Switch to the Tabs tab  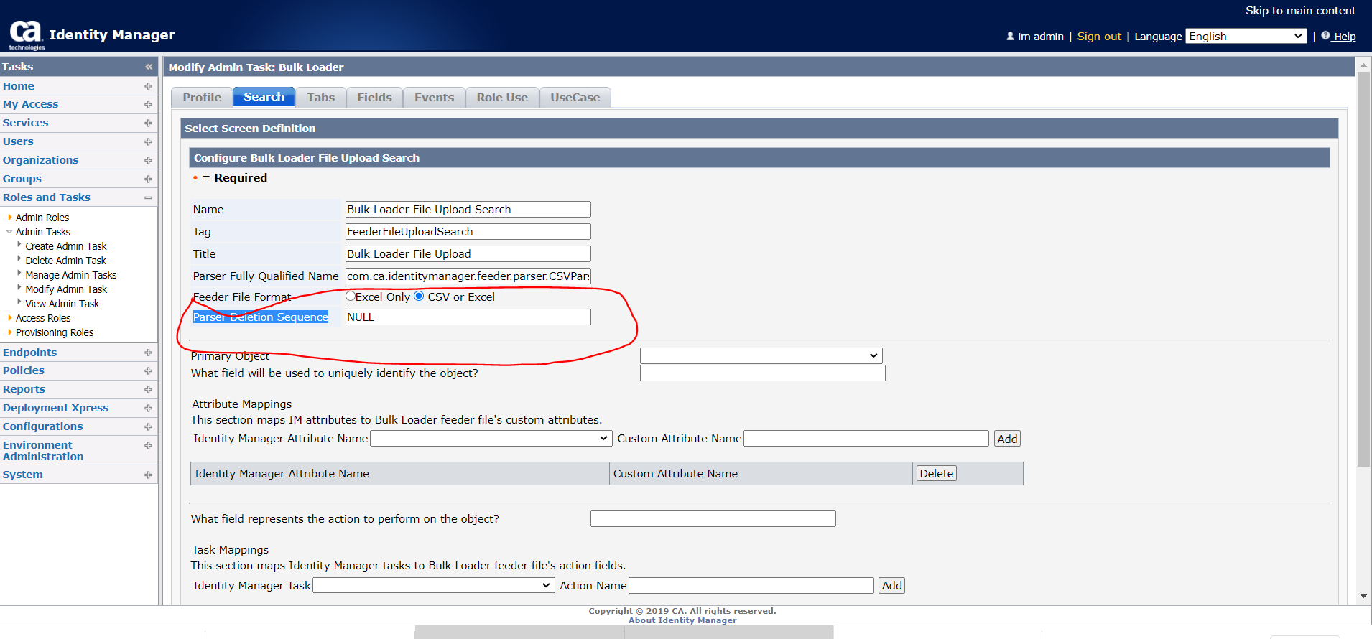click(x=321, y=98)
